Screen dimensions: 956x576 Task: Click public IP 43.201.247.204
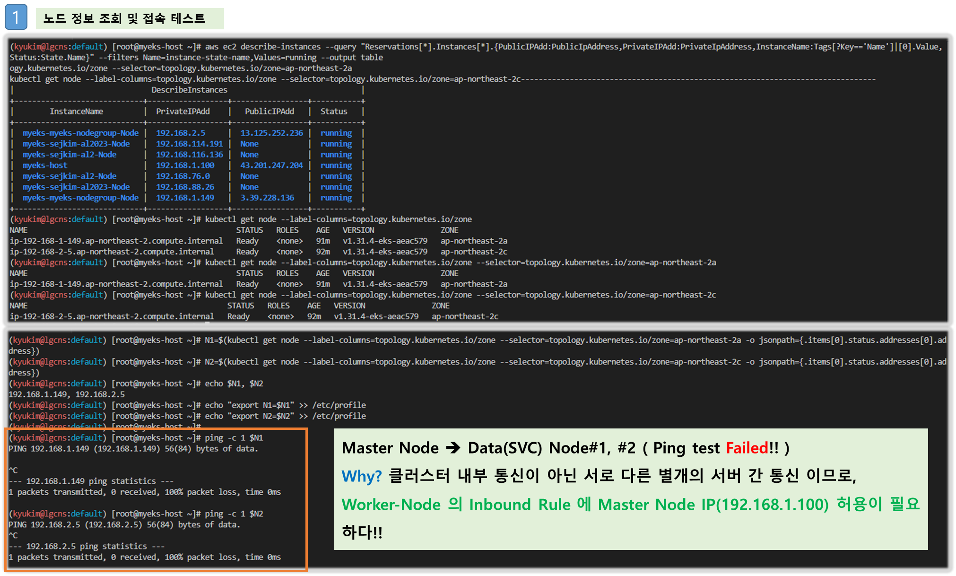click(271, 166)
